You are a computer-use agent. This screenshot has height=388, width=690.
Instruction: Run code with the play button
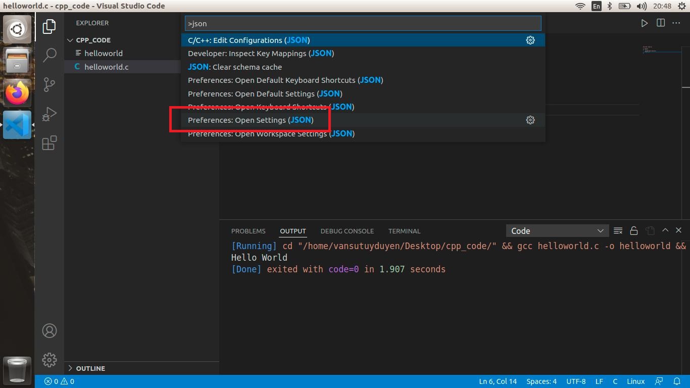pos(644,23)
